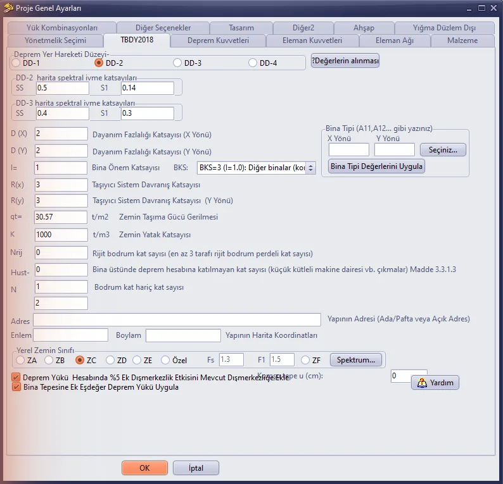This screenshot has width=503, height=484.
Task: Click the DD-3 S1 value field
Action: point(148,113)
